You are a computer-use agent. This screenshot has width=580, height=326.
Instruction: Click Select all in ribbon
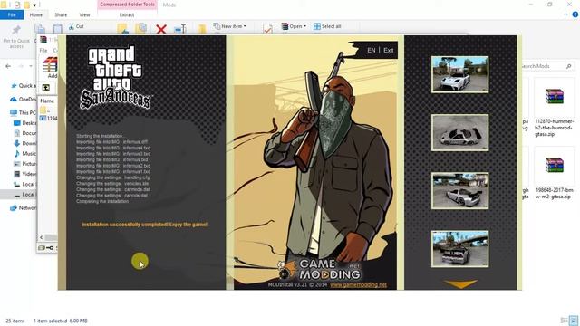click(327, 26)
